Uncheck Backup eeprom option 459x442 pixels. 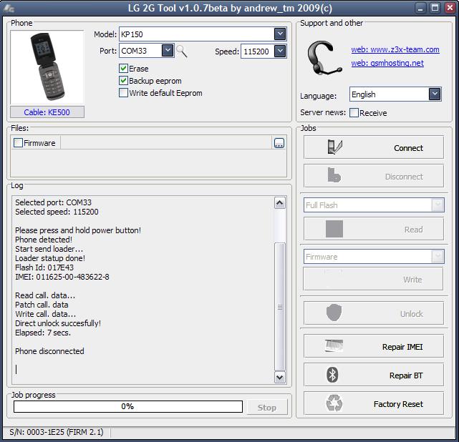pos(124,80)
